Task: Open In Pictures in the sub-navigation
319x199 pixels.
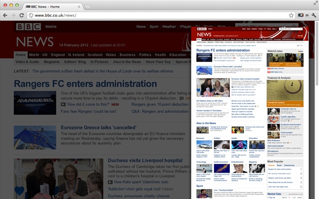Action: tap(99, 62)
